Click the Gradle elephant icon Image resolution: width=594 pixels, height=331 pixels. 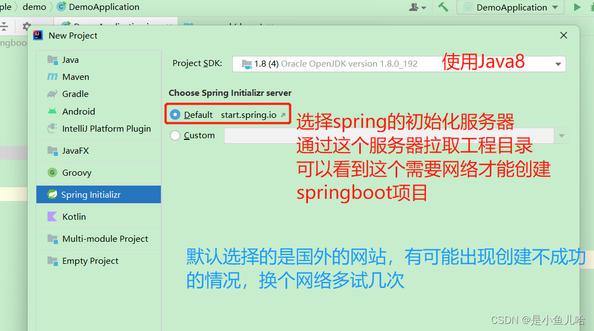52,94
